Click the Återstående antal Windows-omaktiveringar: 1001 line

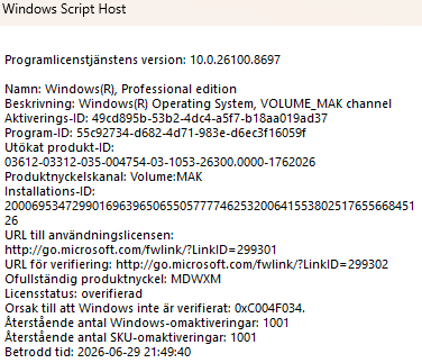click(147, 323)
